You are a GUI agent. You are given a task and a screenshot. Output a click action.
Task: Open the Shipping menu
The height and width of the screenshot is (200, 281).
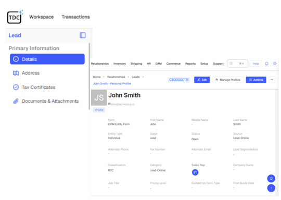point(136,64)
